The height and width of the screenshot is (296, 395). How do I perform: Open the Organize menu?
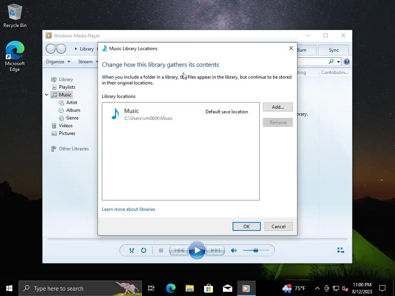(x=58, y=62)
